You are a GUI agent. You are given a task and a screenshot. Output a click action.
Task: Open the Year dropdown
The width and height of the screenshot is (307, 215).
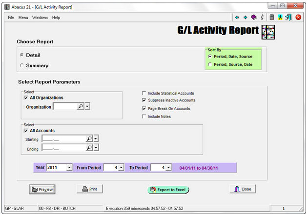click(69, 168)
